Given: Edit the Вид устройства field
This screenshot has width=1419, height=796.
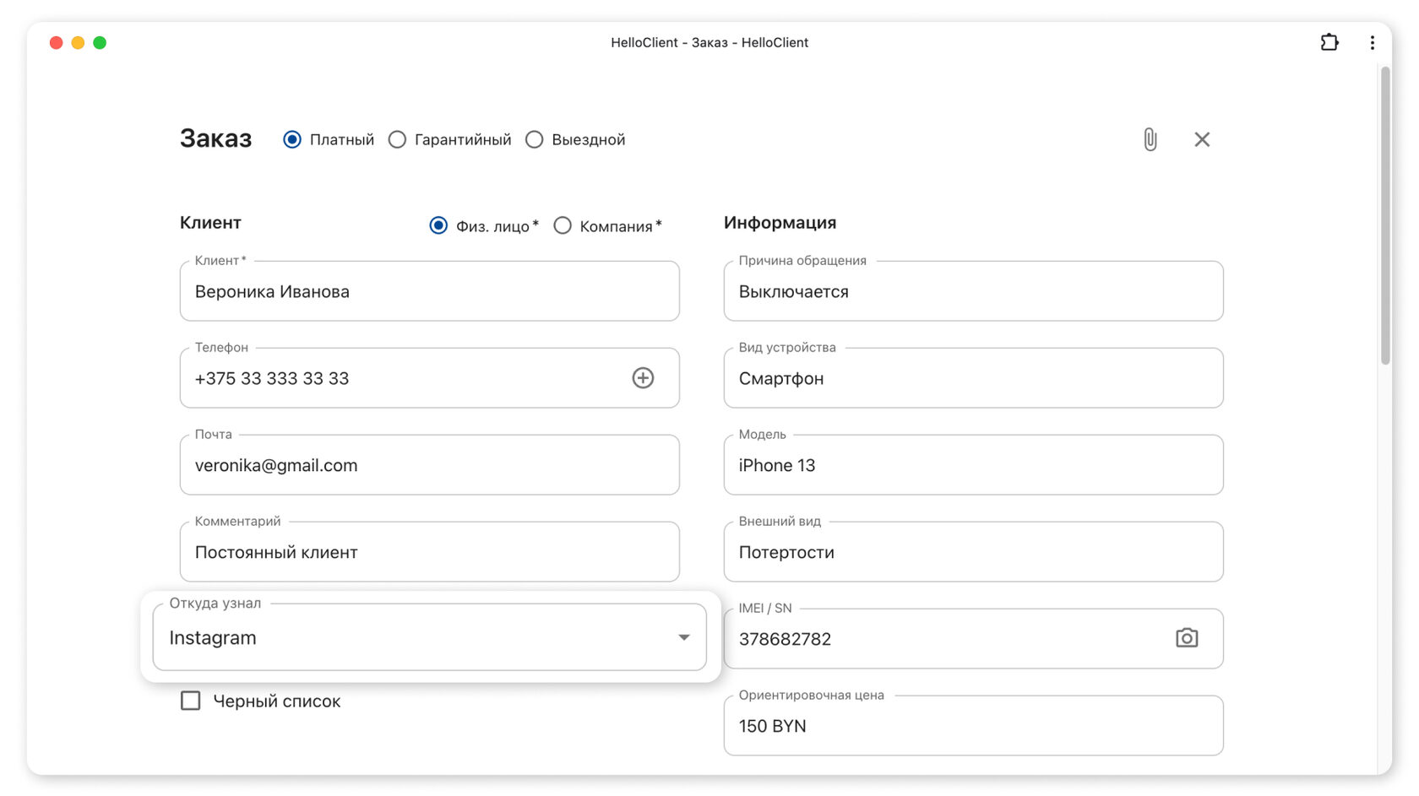Looking at the screenshot, I should (973, 378).
